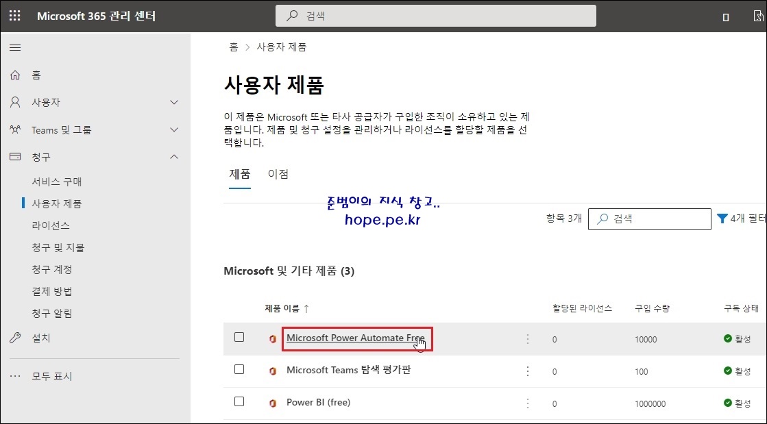The height and width of the screenshot is (424, 767).
Task: Open 청구 및 지불 in the sidebar
Action: click(58, 247)
